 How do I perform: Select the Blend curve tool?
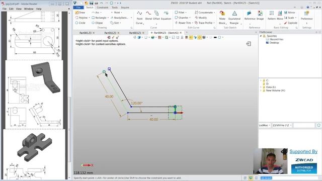click(148, 16)
